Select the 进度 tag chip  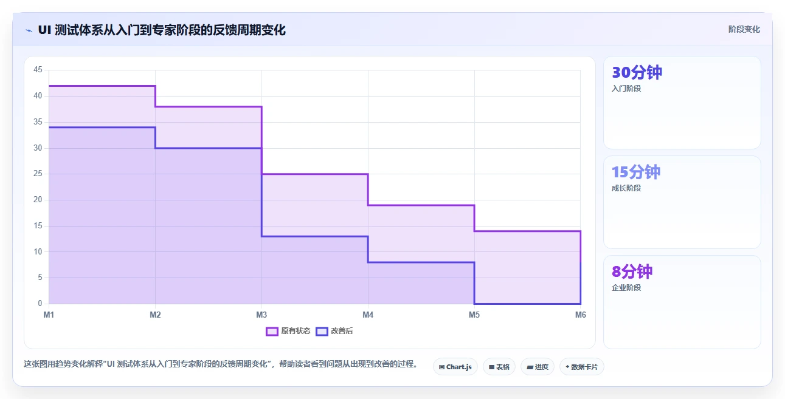point(538,367)
